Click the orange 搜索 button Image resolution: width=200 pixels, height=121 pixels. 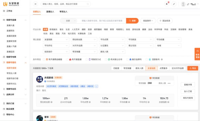tap(132, 21)
